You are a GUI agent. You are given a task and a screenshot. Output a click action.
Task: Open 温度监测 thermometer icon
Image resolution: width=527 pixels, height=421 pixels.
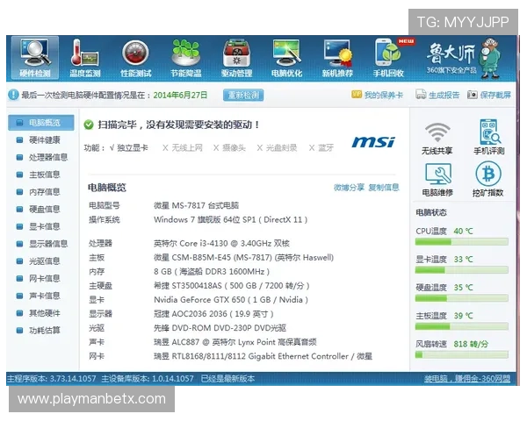coord(85,57)
